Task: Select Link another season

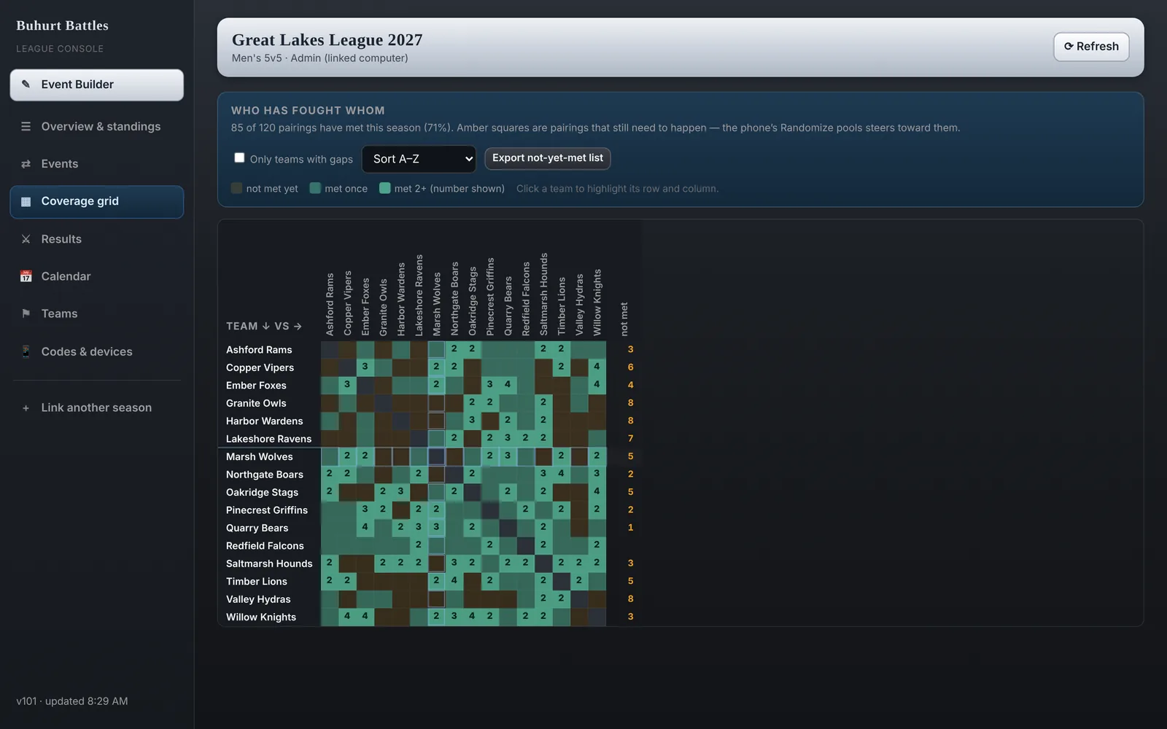Action: tap(96, 408)
